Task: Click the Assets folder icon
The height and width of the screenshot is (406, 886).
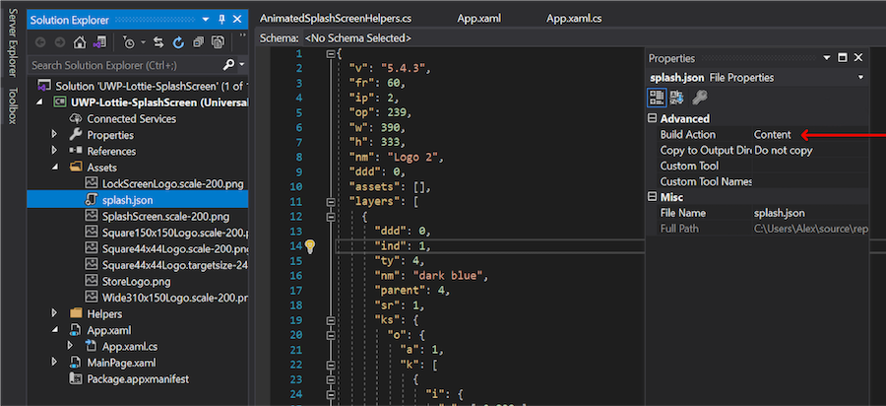Action: [x=76, y=168]
